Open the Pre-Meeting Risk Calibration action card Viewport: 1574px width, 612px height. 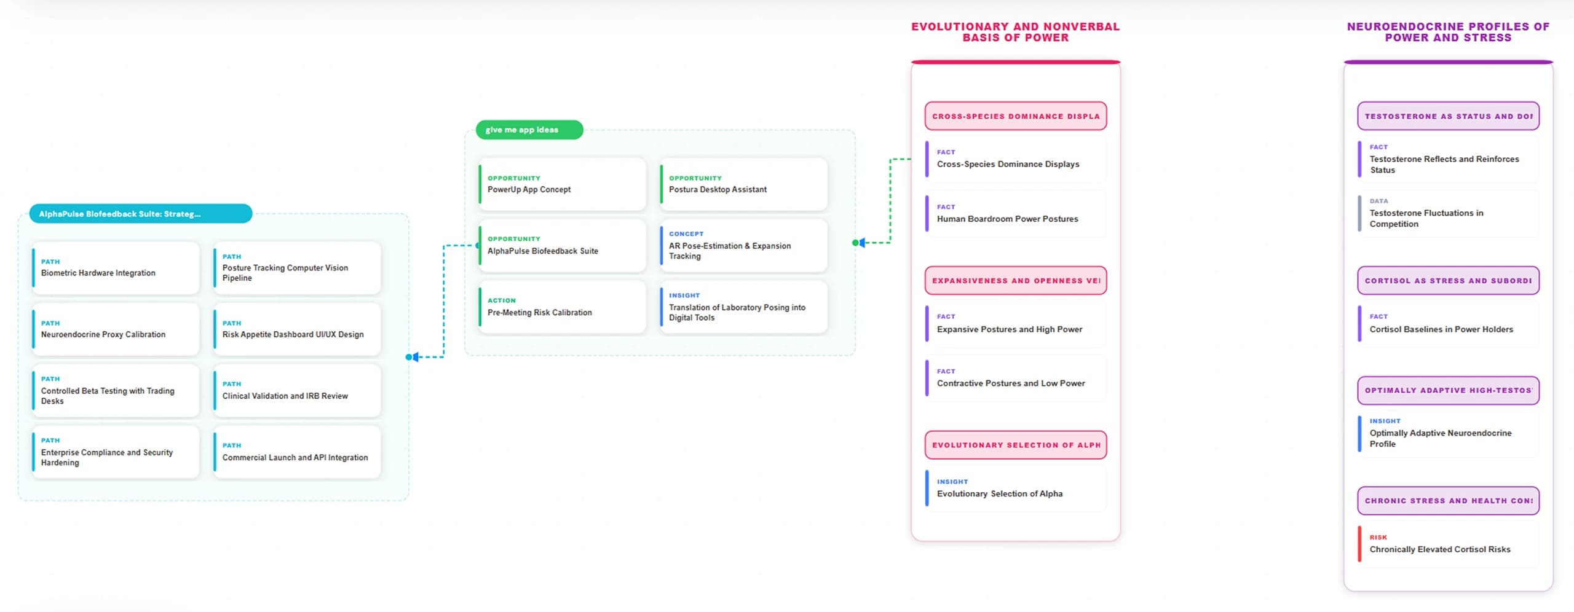tap(563, 307)
